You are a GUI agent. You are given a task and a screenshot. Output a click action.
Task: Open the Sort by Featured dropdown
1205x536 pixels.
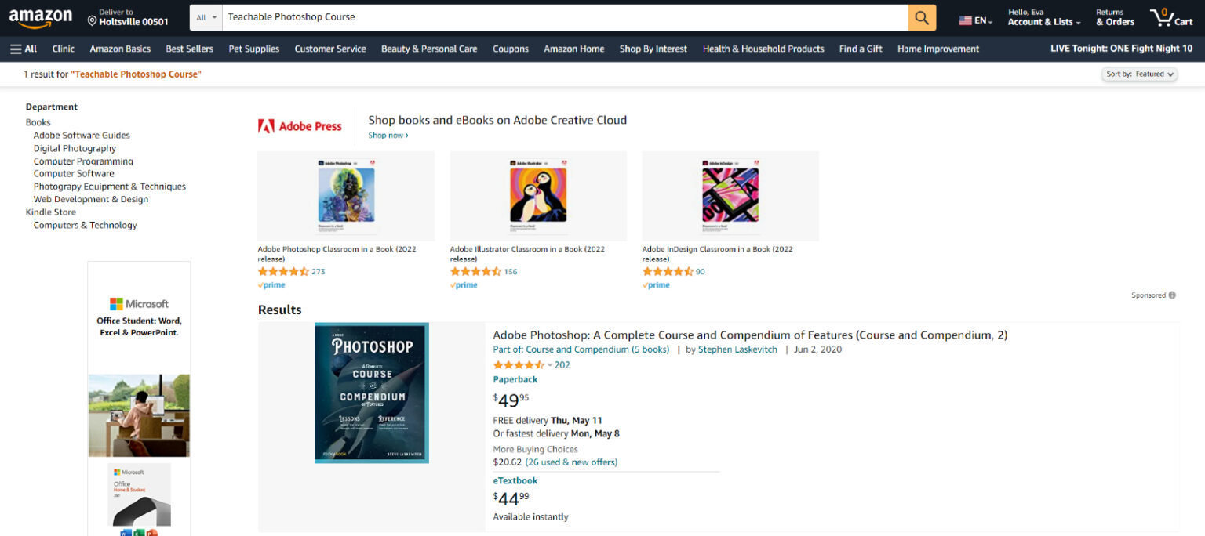1139,73
